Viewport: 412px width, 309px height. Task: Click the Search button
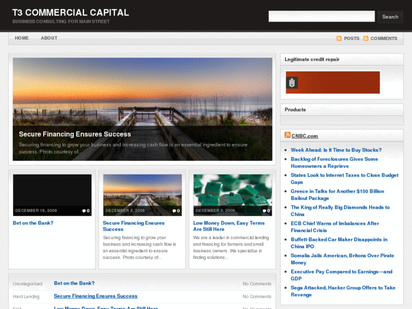tap(390, 17)
